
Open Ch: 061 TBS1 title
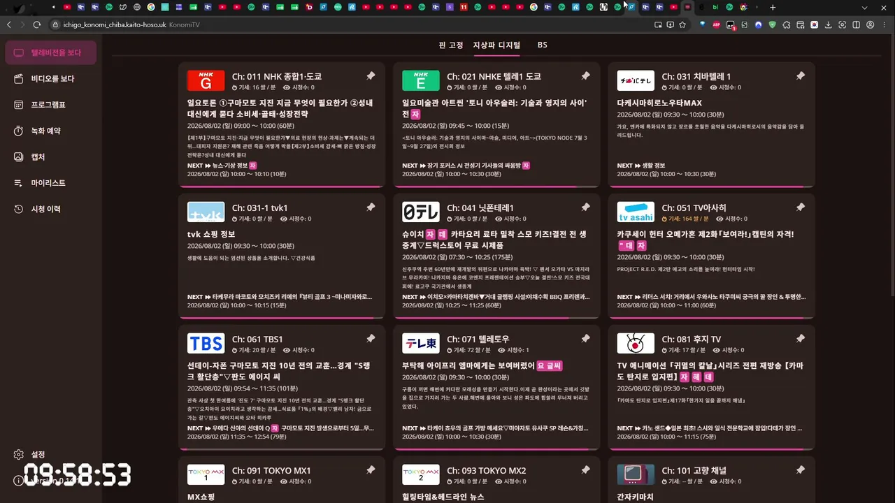click(x=257, y=339)
